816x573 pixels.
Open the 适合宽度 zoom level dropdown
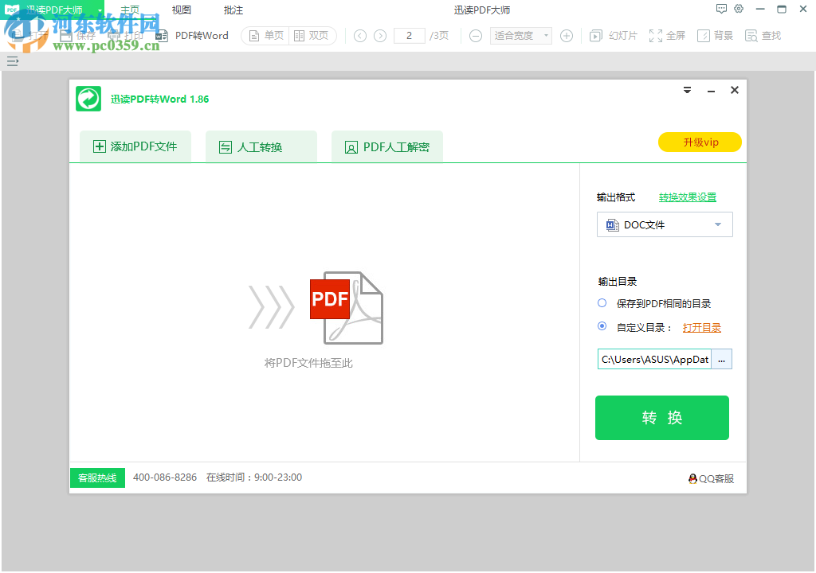520,35
